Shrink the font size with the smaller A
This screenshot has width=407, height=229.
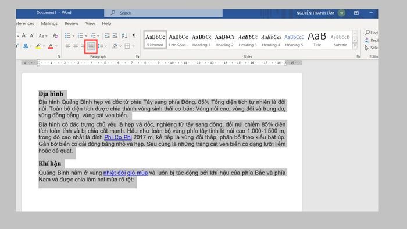(x=32, y=35)
